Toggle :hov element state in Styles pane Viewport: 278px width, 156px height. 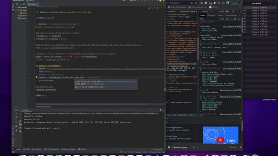(222, 19)
